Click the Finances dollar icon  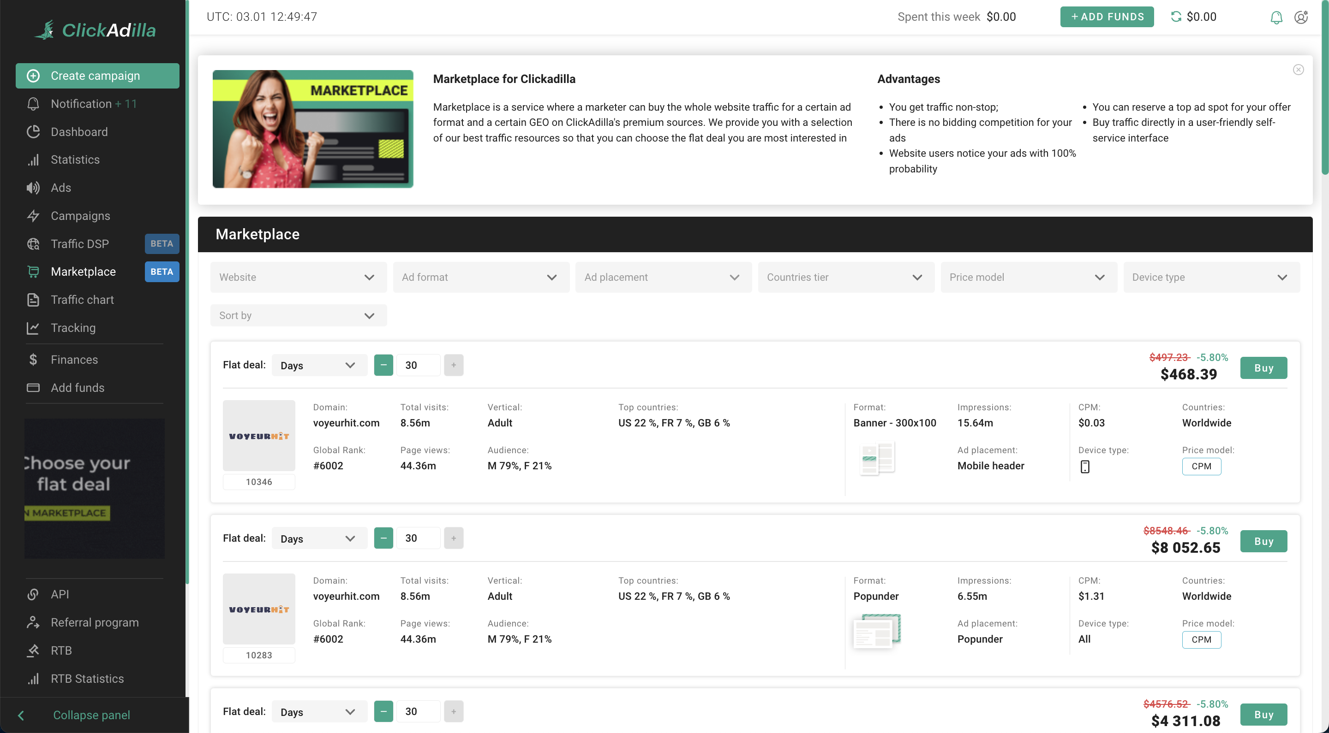33,359
